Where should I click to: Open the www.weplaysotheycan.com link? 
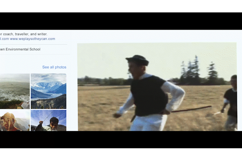pyautogui.click(x=32, y=39)
